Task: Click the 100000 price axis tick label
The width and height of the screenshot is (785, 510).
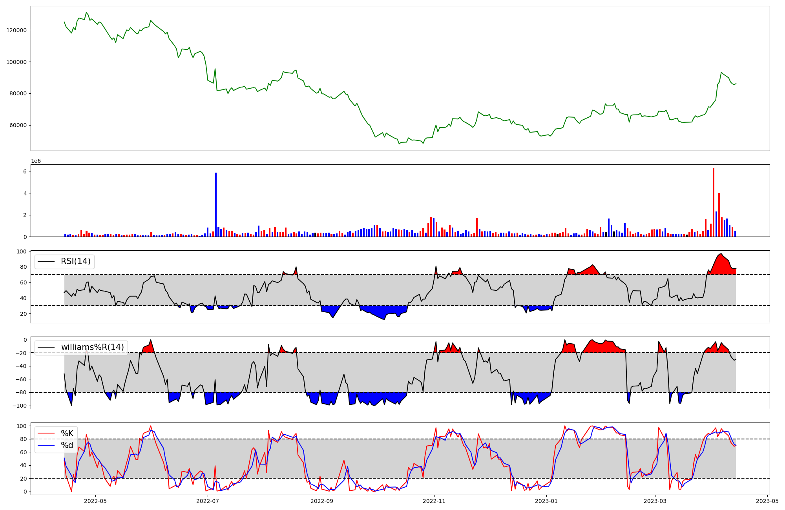Action: click(x=16, y=62)
